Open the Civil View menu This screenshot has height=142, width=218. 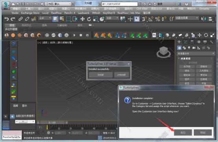click(142, 9)
